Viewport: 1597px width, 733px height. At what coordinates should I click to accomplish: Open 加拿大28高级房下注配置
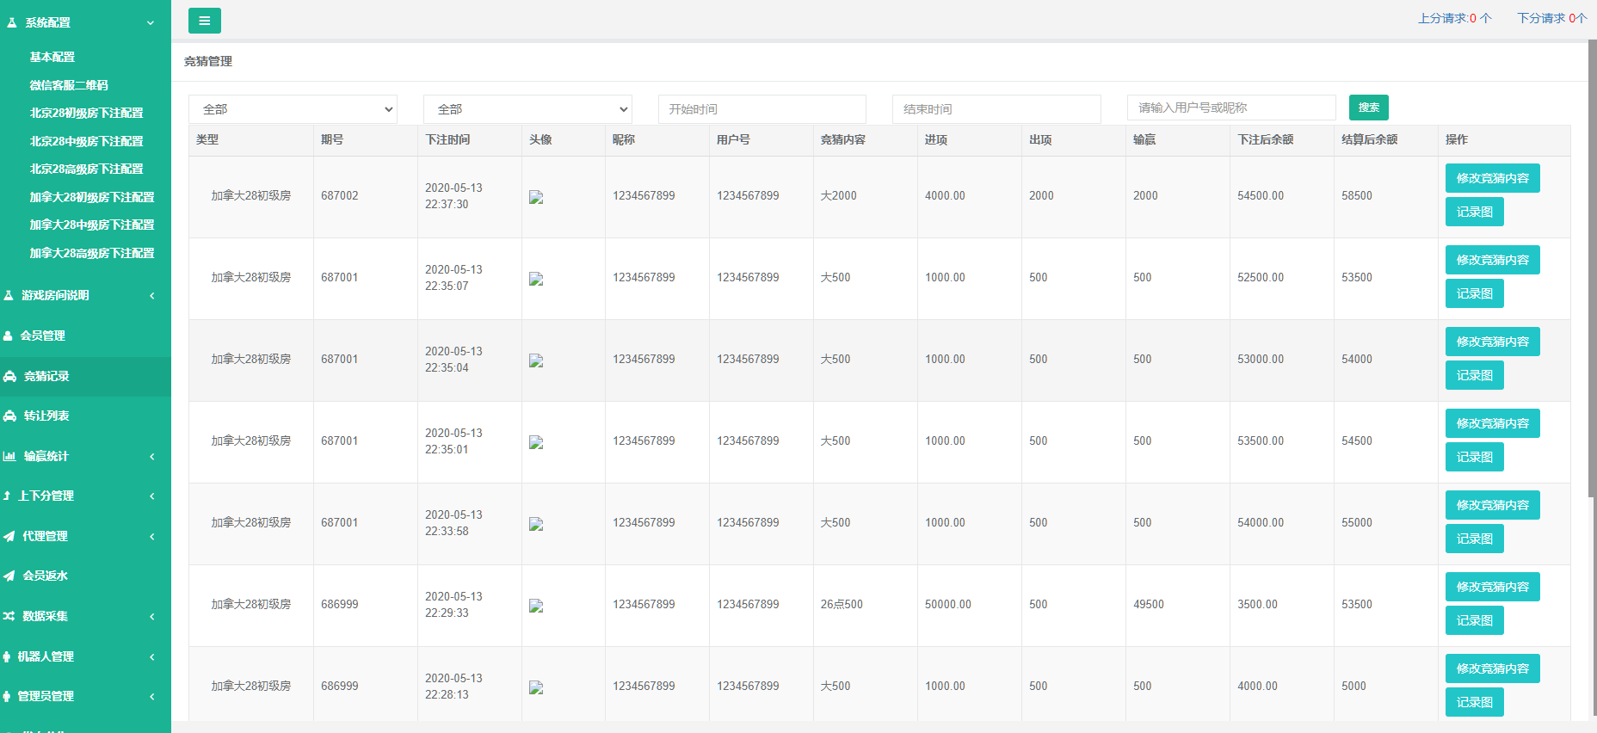coord(92,253)
